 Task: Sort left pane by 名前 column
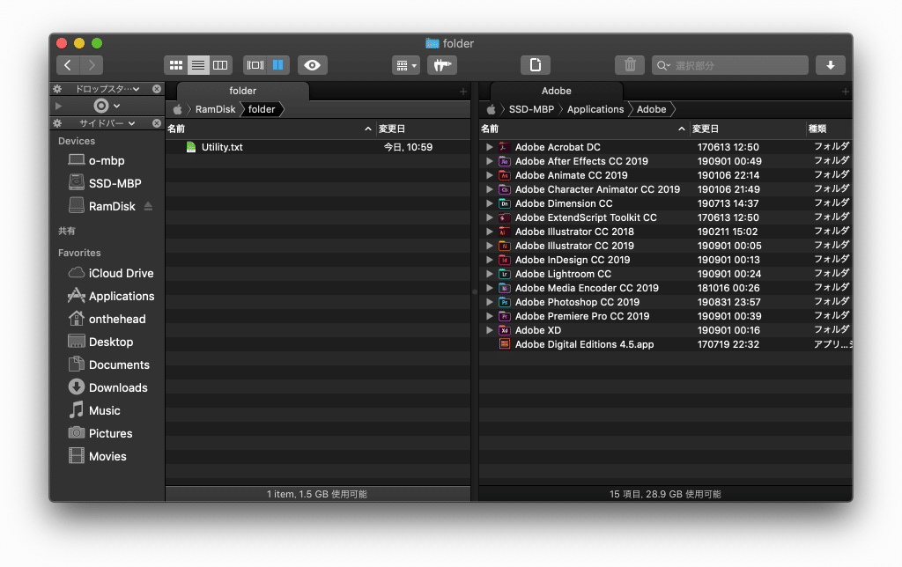(x=270, y=129)
